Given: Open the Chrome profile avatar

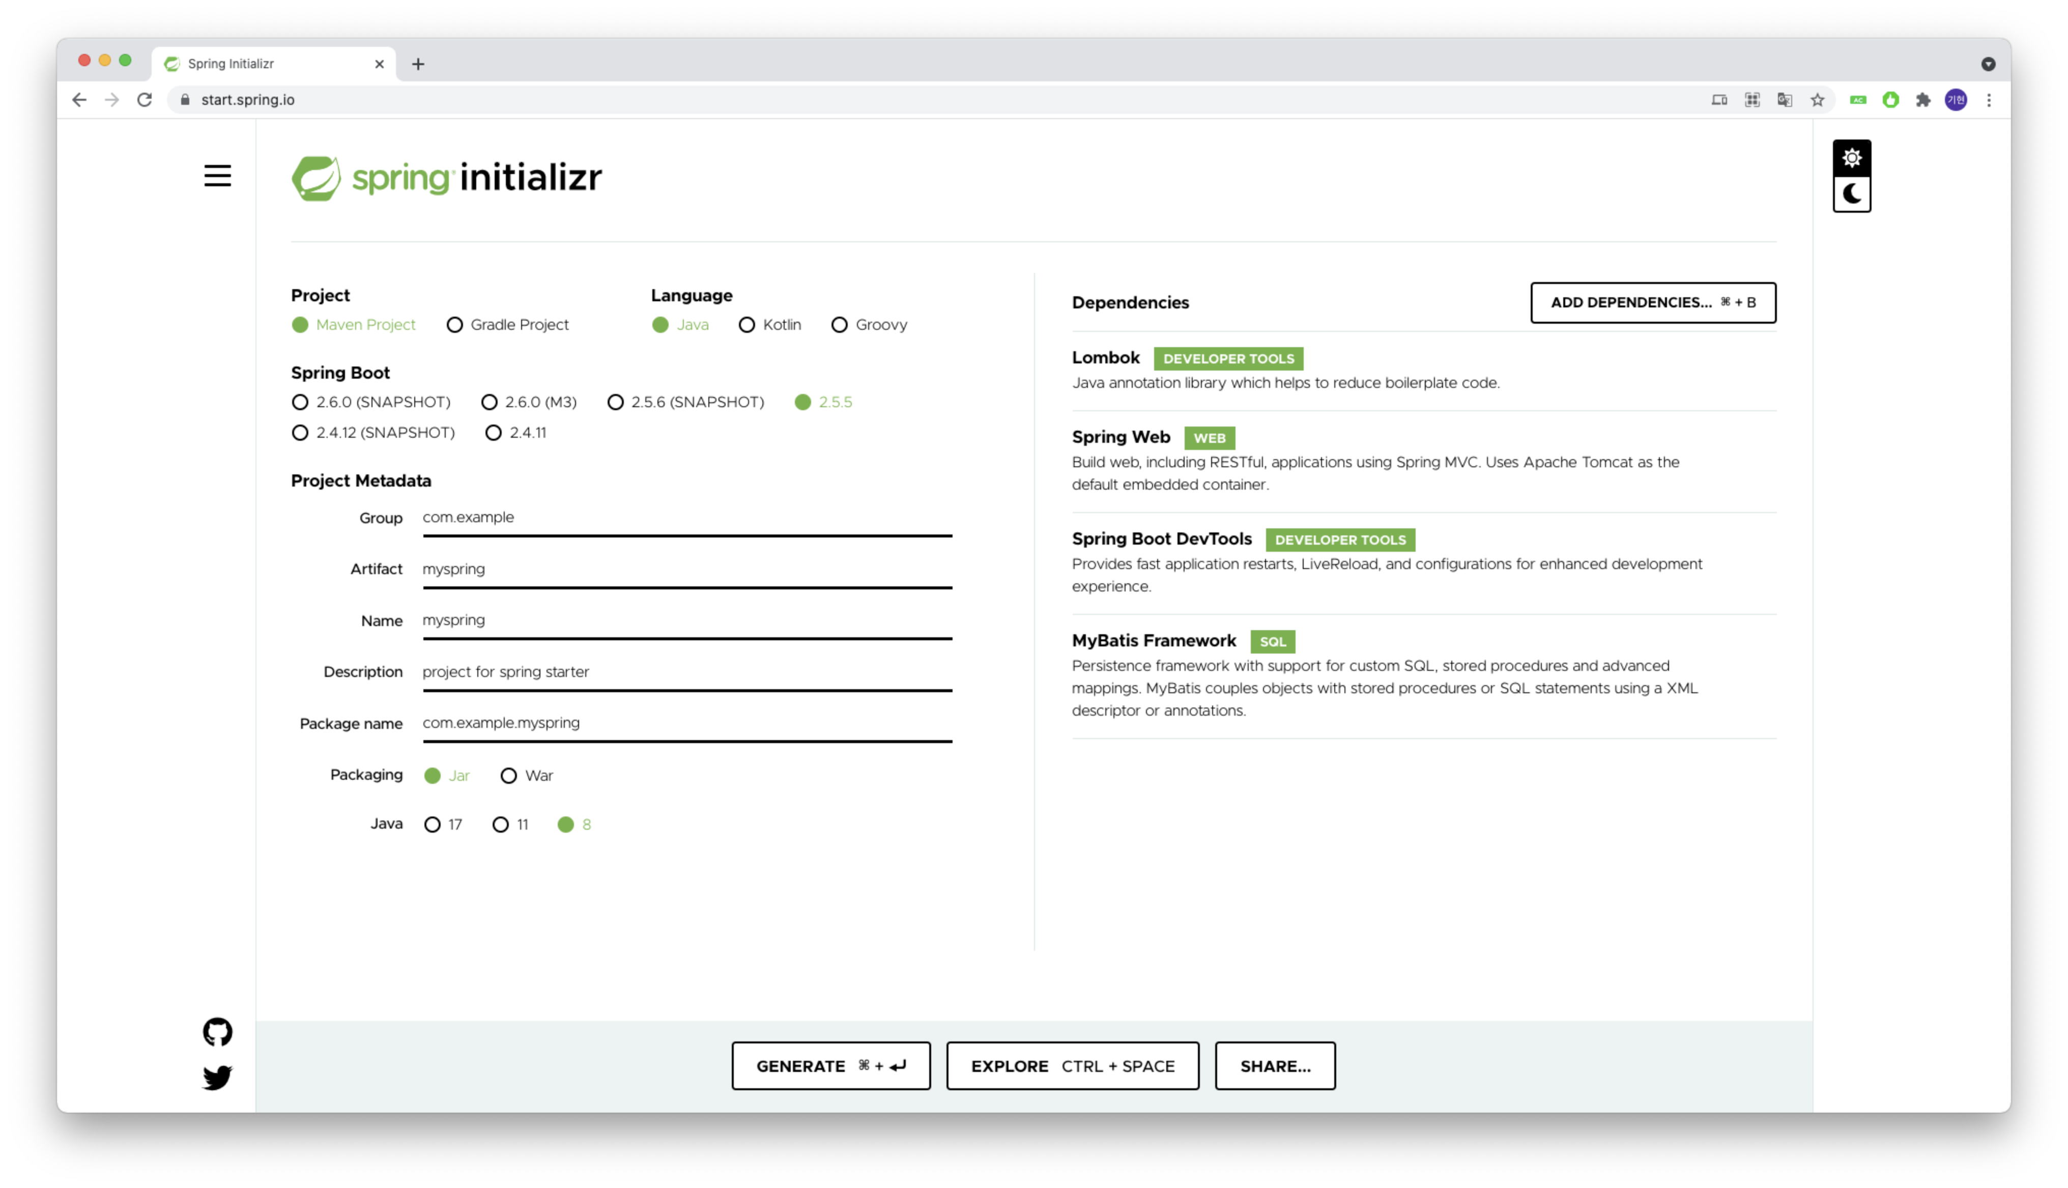Looking at the screenshot, I should [x=1956, y=100].
